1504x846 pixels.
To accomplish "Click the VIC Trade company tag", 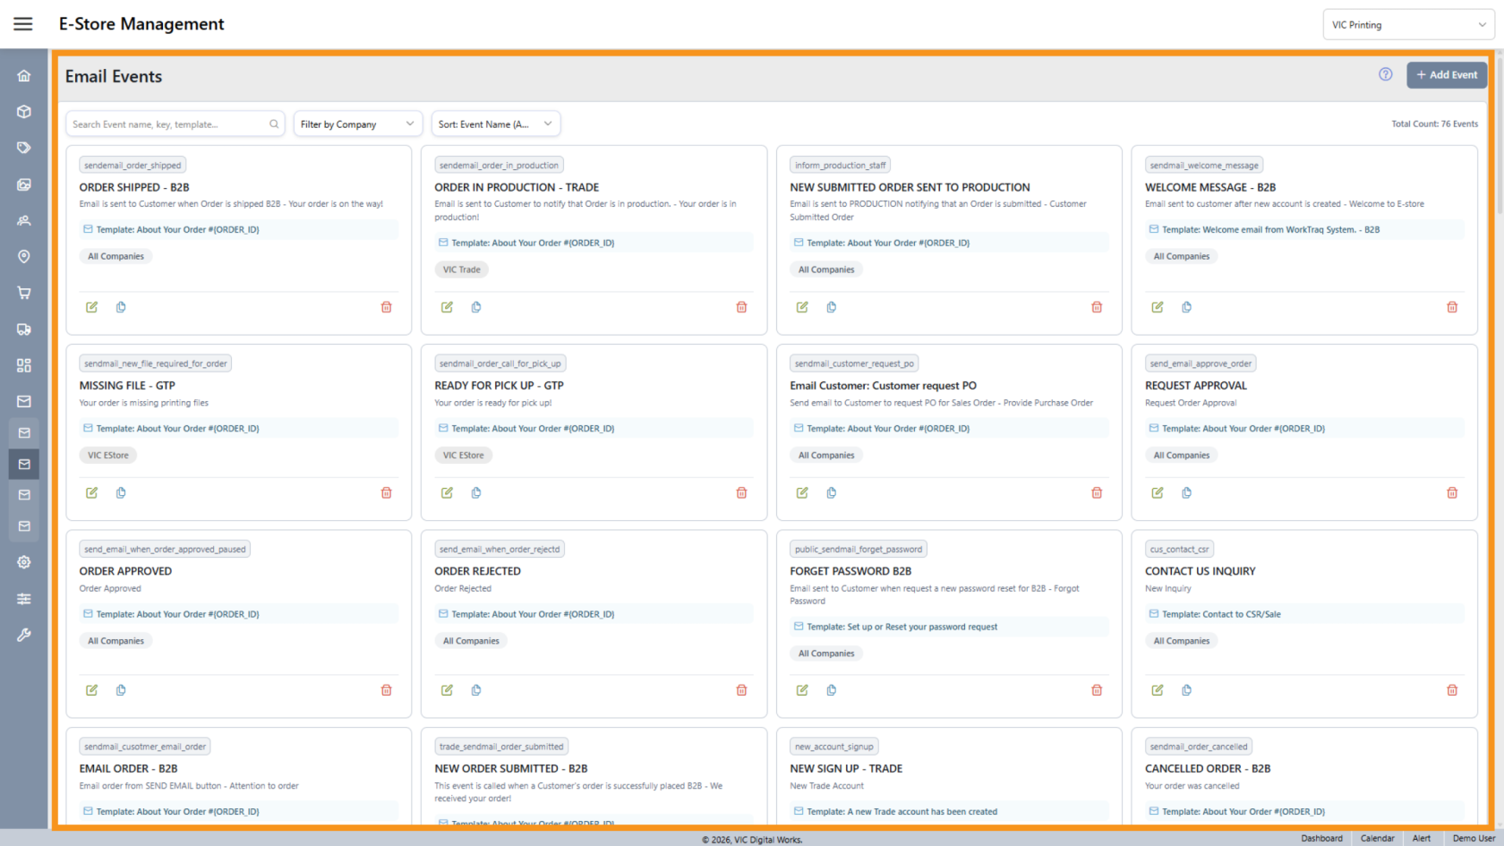I will [462, 269].
